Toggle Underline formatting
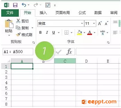 (54, 33)
